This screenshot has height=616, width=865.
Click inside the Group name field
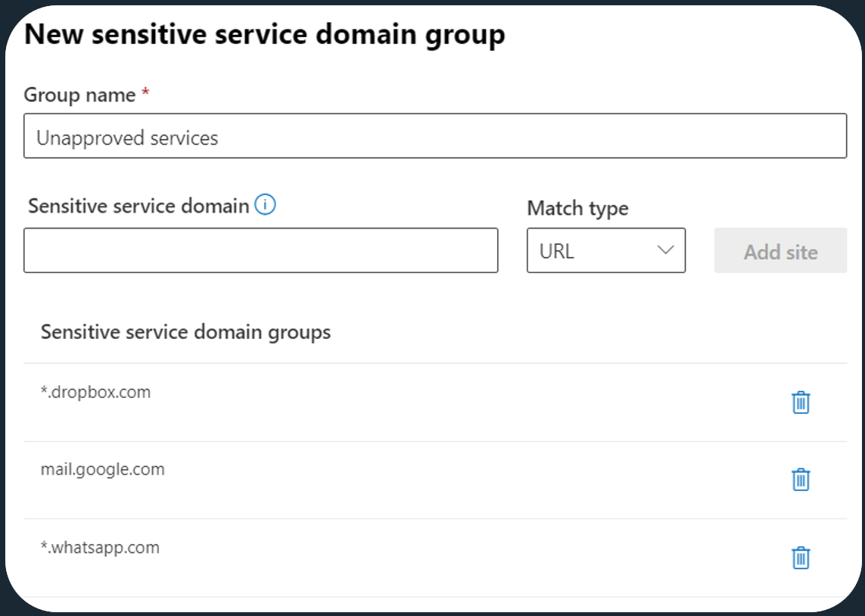303,135
